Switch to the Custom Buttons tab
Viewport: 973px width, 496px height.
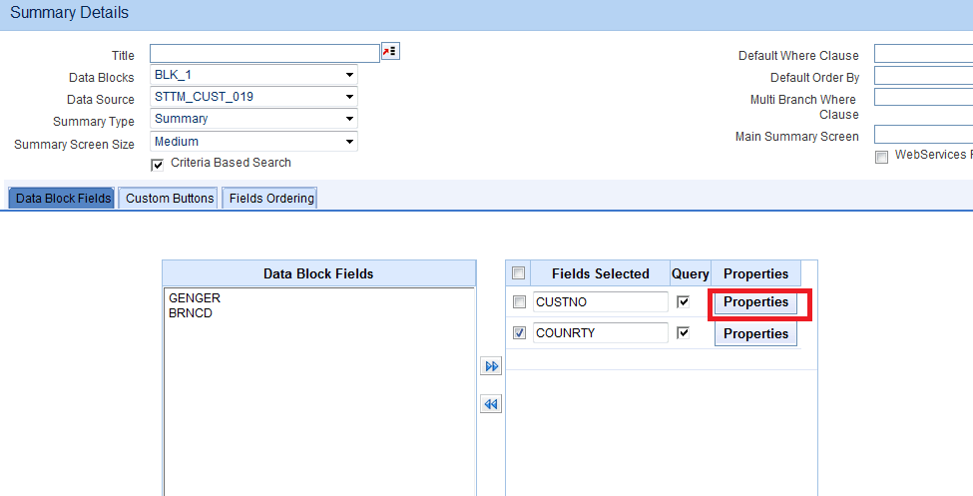[x=170, y=199]
